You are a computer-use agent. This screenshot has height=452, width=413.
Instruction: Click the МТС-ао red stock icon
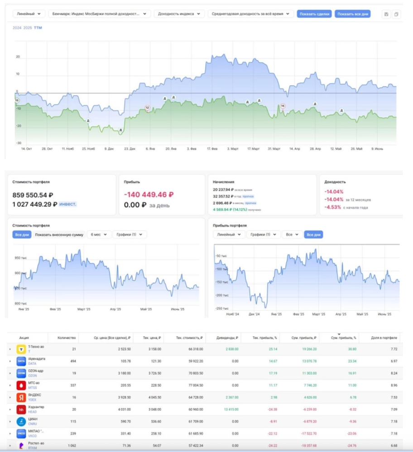tap(21, 386)
